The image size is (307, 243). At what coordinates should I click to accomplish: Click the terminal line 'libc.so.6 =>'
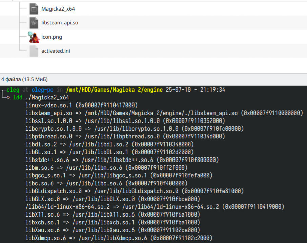tap(106, 183)
